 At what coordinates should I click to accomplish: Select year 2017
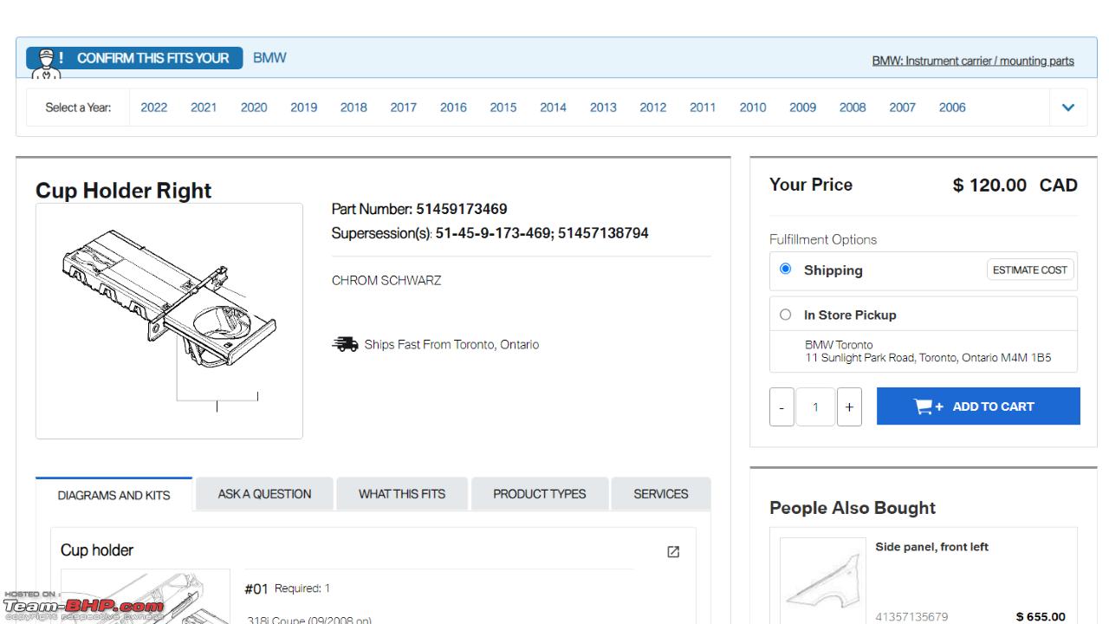[x=403, y=107]
